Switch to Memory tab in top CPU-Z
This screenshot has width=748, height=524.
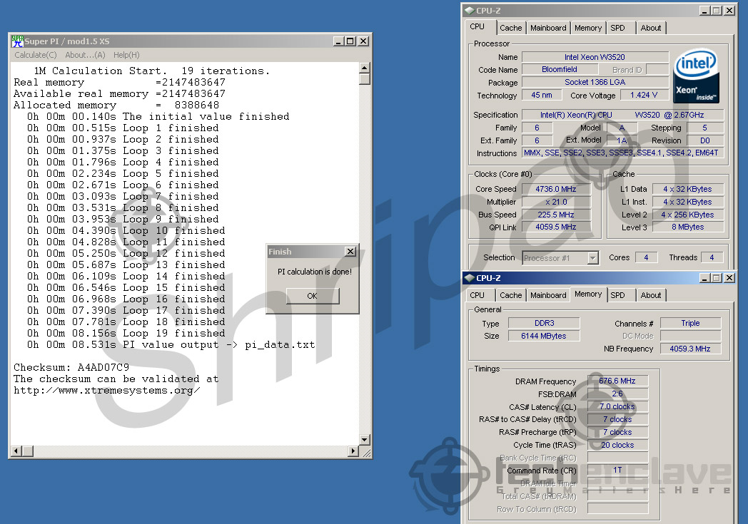coord(587,28)
